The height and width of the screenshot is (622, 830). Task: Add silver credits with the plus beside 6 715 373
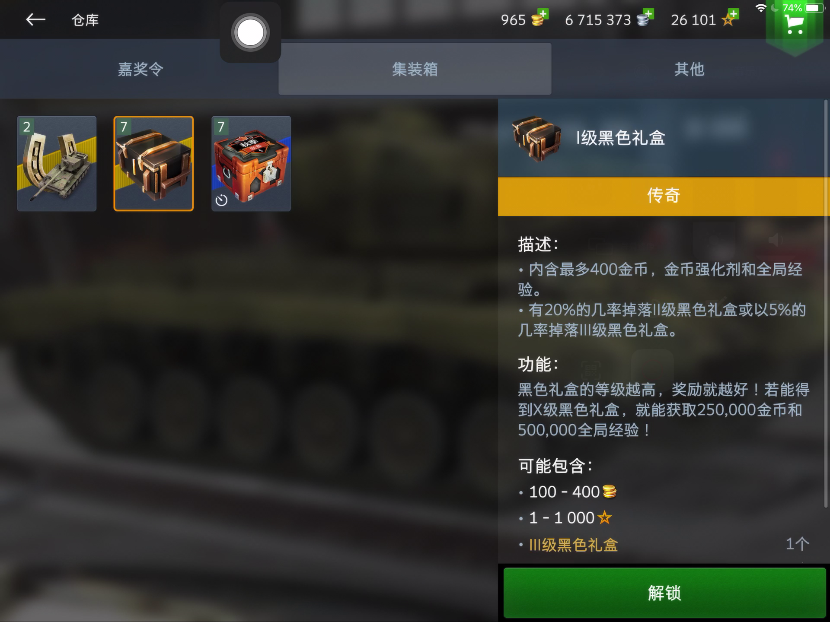click(648, 14)
